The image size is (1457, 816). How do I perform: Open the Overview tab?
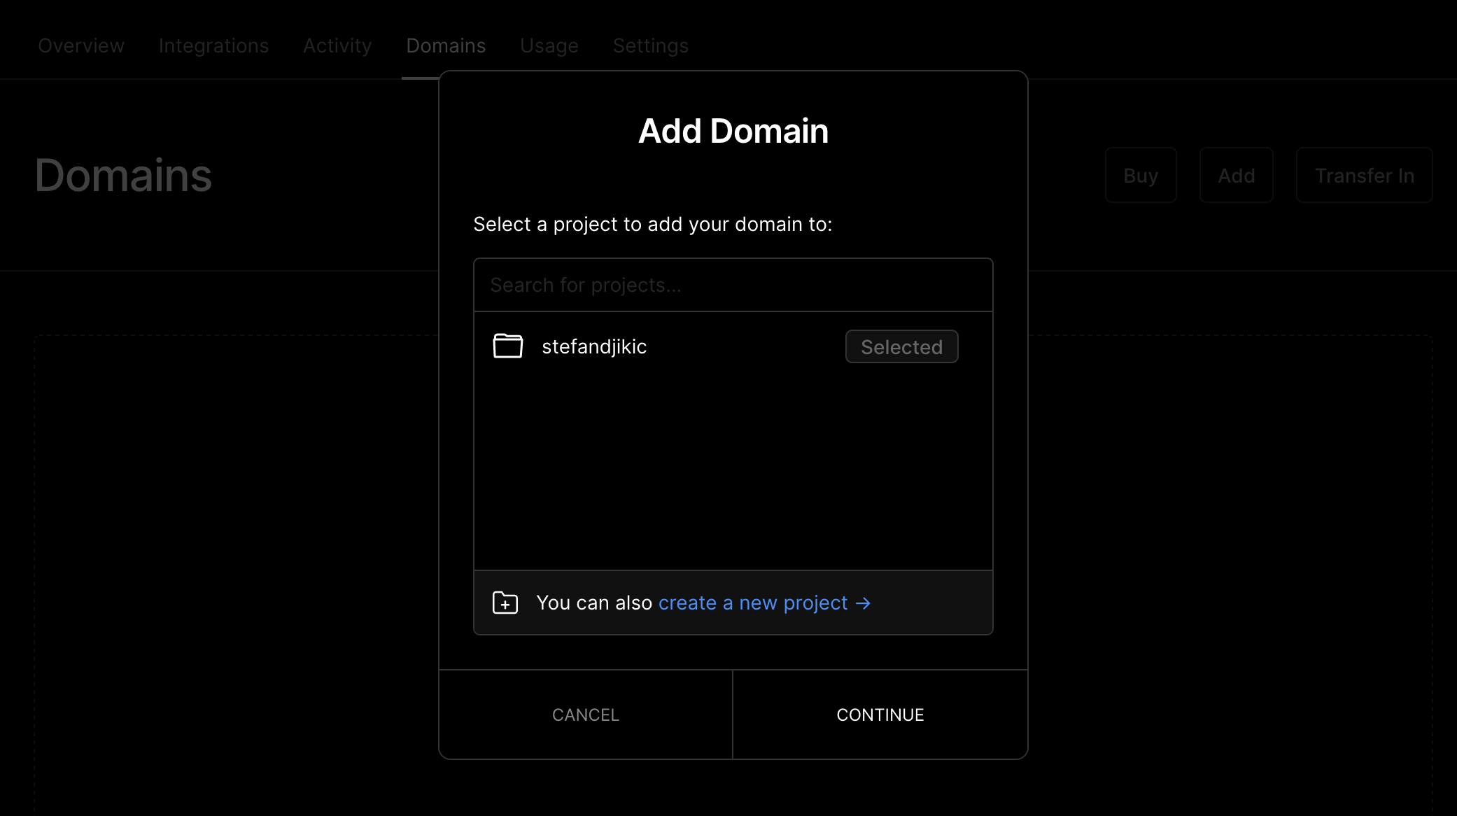[x=81, y=45]
